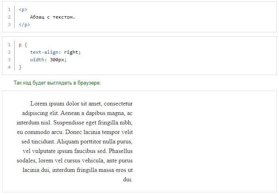
Task: Click the text 'Абзац с текстом.'
Action: [x=53, y=17]
